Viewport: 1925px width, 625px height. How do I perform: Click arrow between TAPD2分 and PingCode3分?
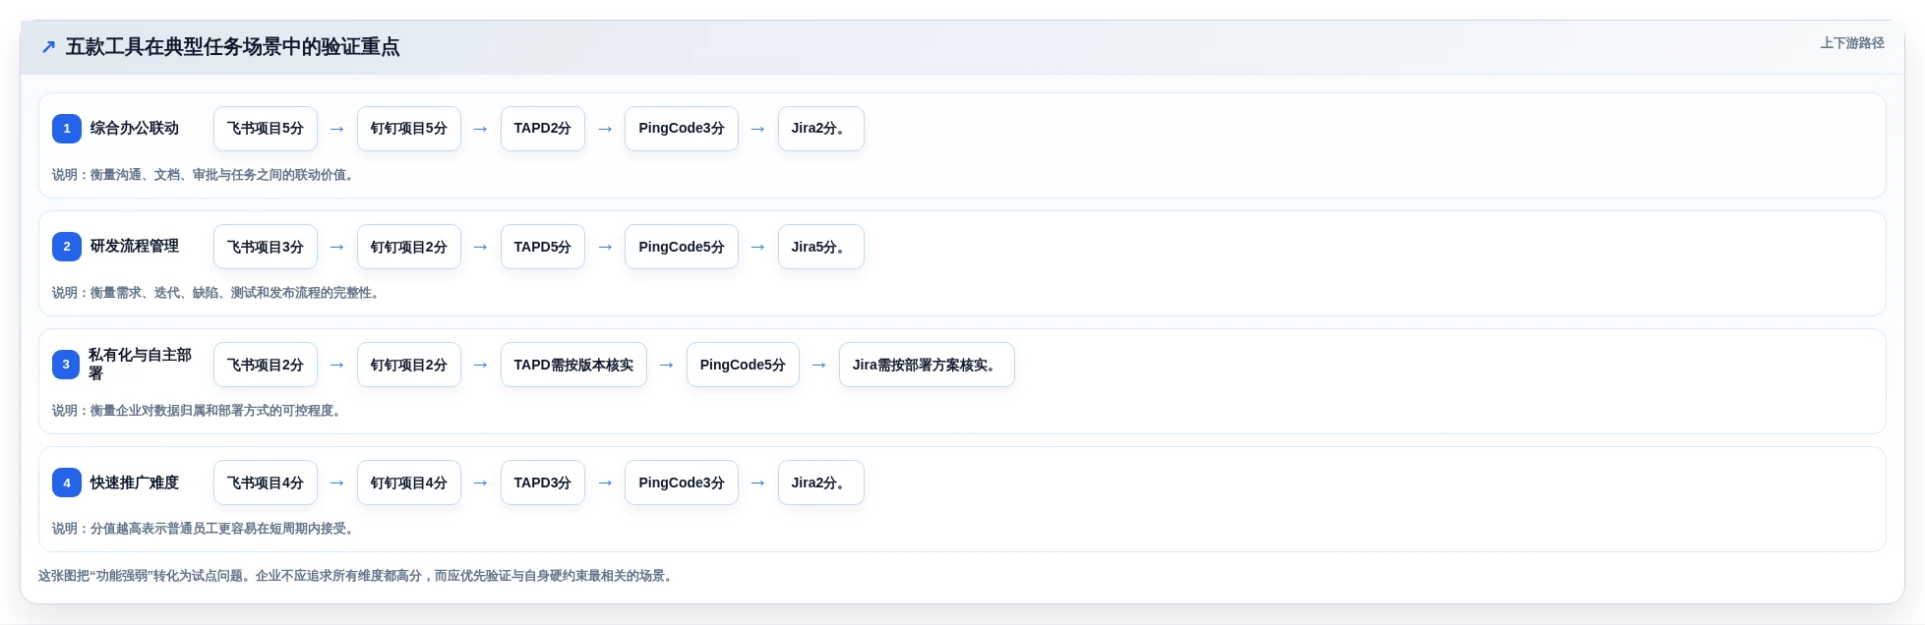[605, 129]
